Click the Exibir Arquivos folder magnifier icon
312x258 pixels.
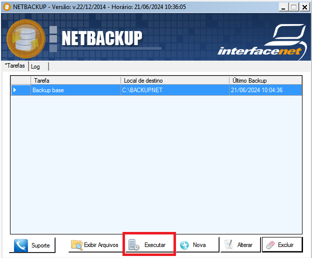[x=77, y=245]
